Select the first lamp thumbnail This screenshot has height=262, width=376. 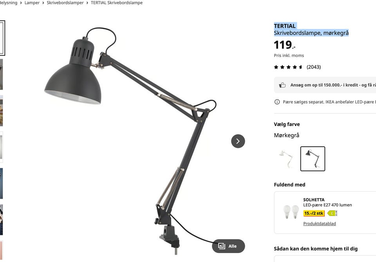(x=2, y=38)
